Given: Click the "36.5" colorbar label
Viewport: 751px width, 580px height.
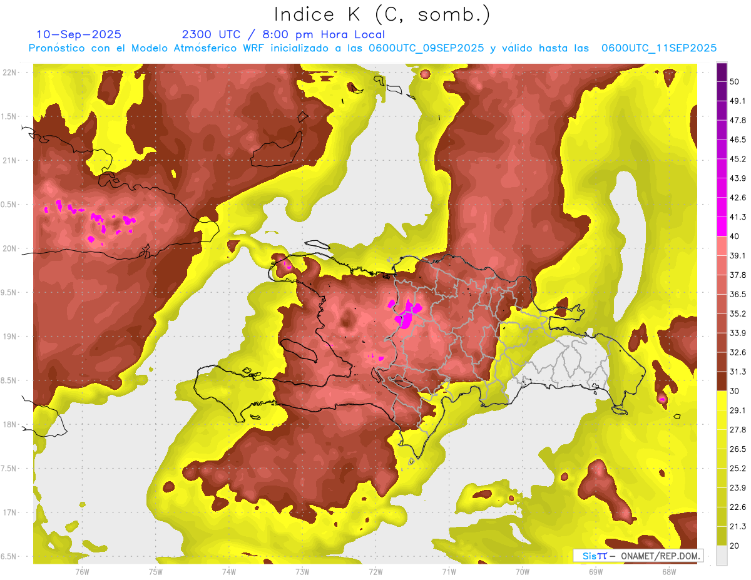Looking at the screenshot, I should (738, 294).
